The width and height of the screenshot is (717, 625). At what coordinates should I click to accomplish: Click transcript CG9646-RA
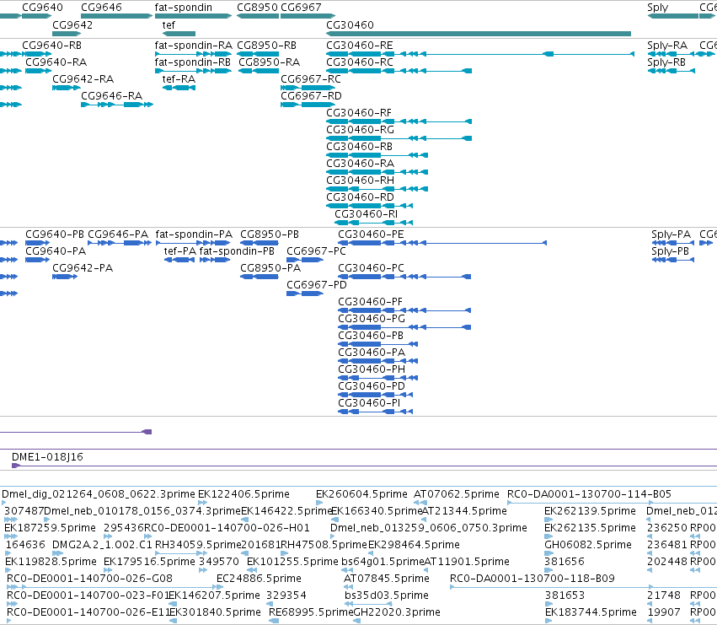tap(111, 96)
